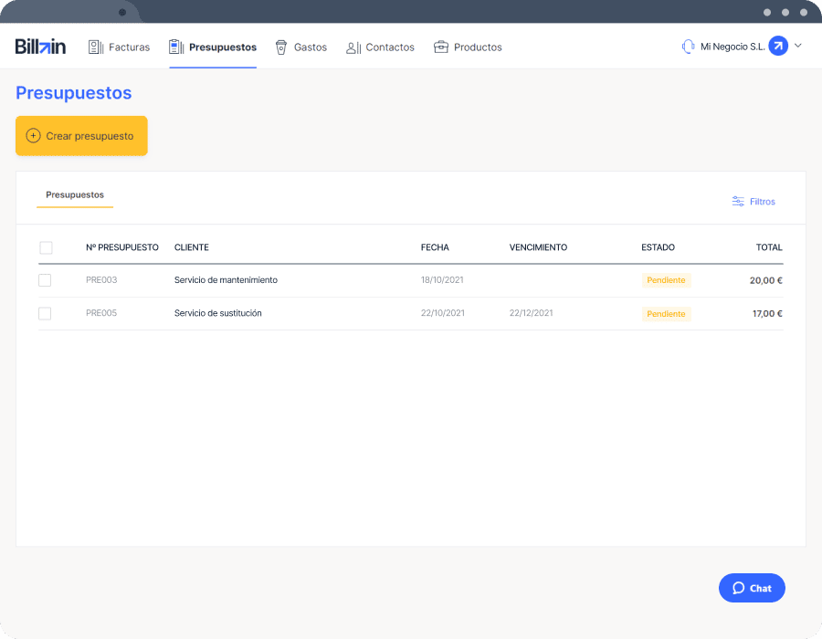
Task: Click the Nº PRESUPUESTO column header
Action: click(122, 247)
